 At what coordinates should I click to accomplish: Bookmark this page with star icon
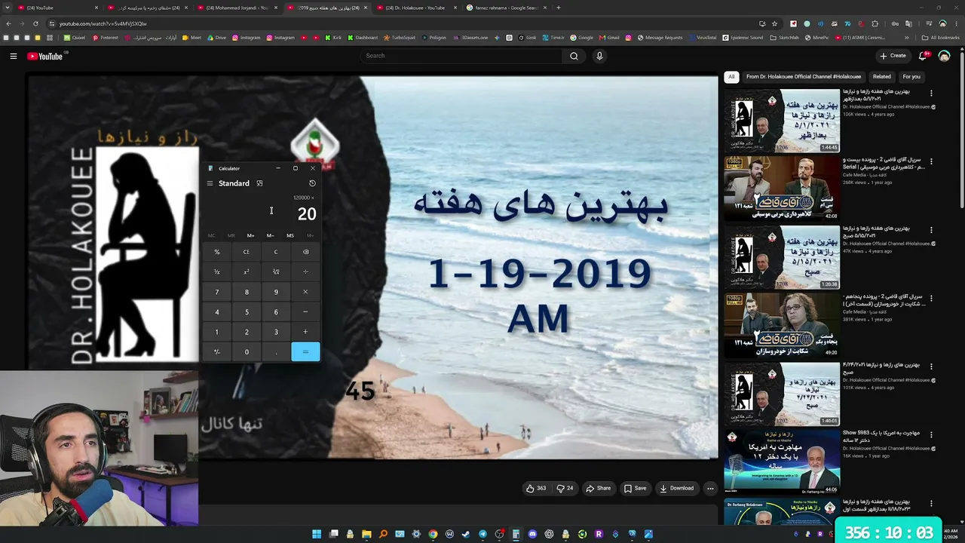(x=774, y=23)
